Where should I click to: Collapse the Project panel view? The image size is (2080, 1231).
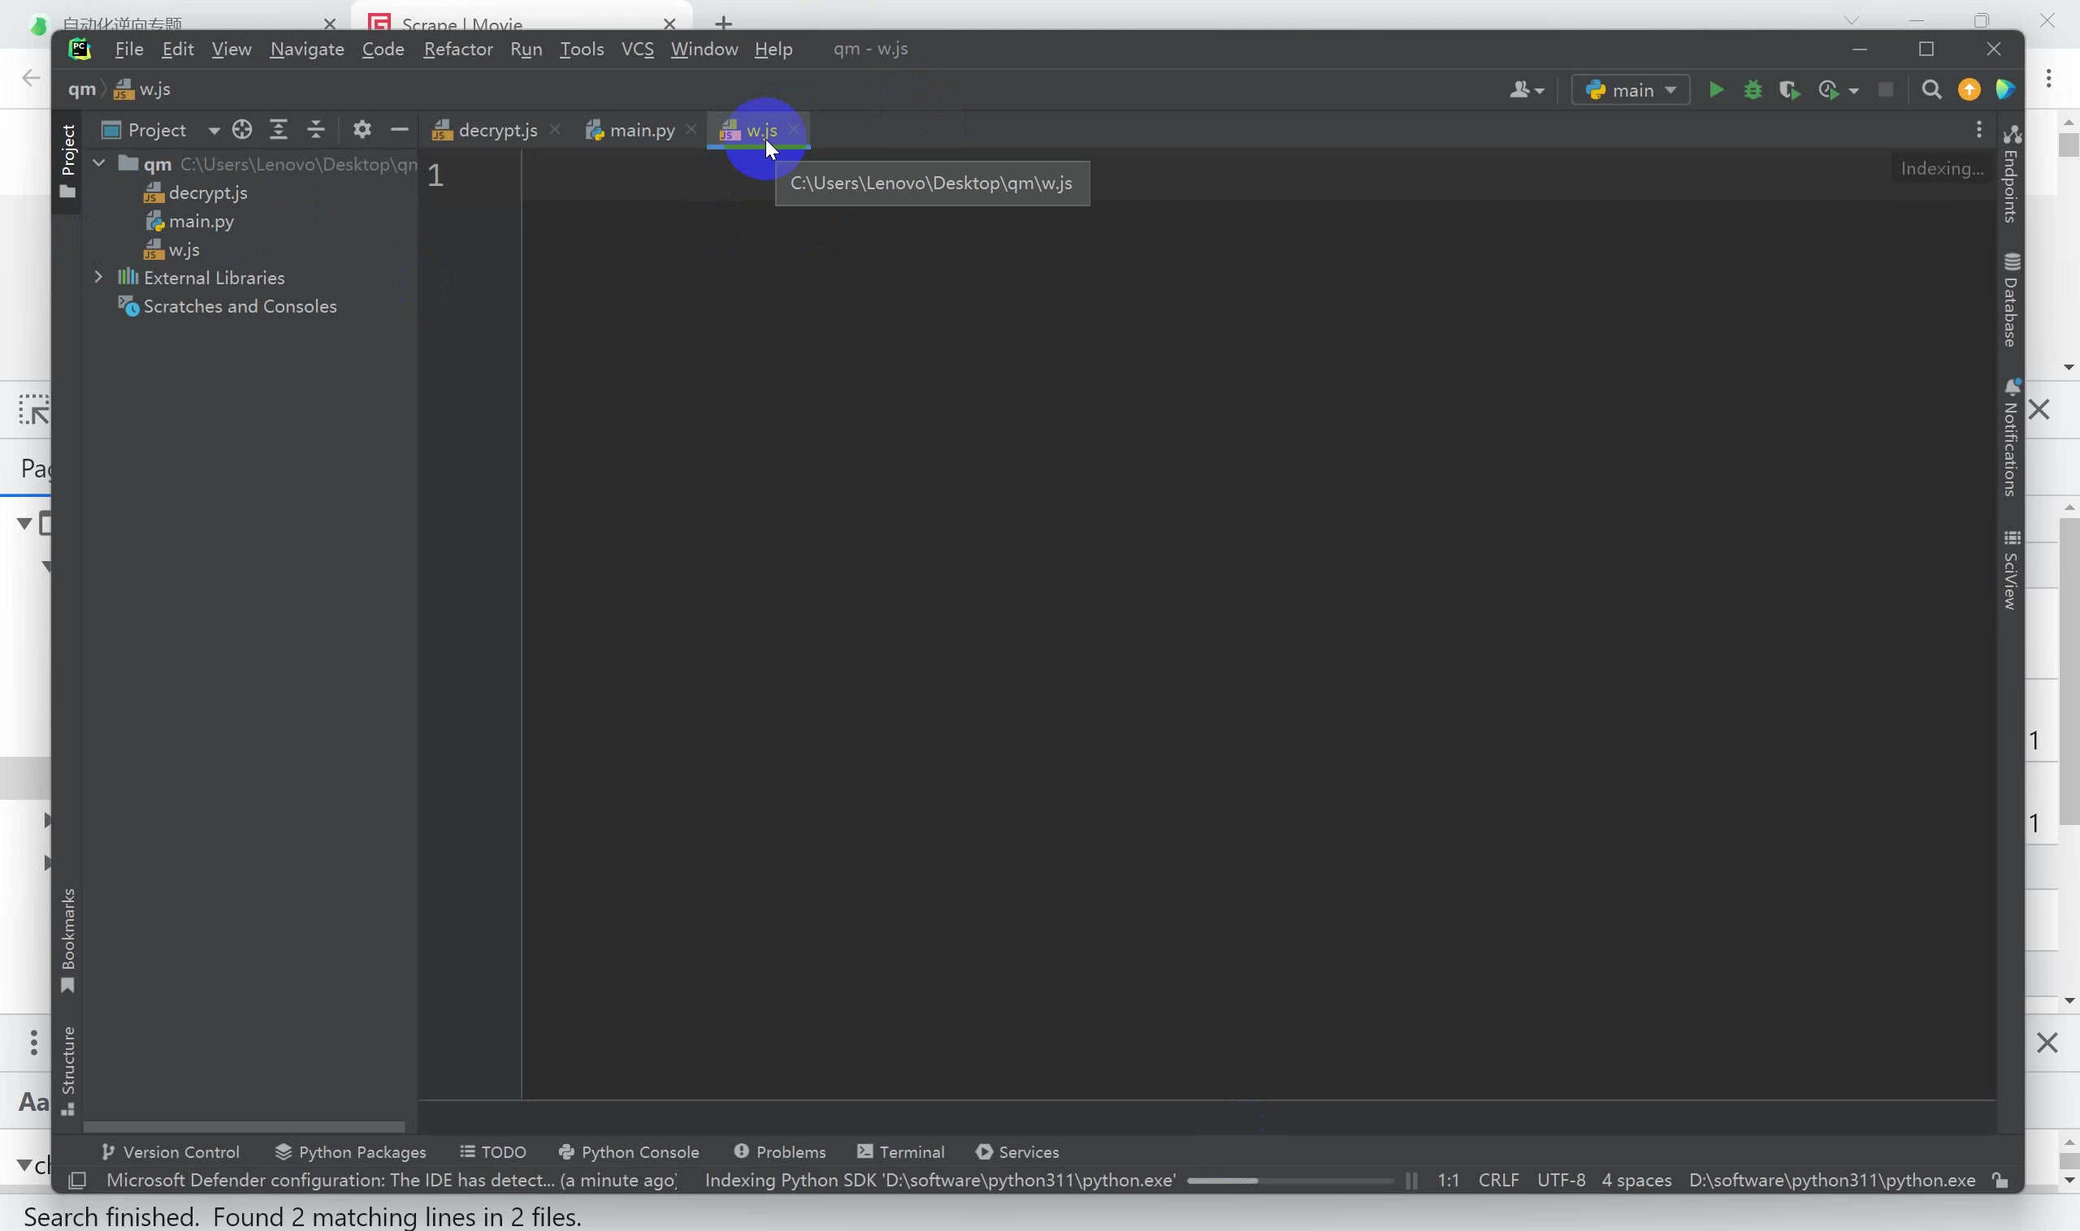(x=399, y=131)
